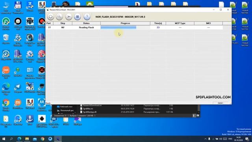Image resolution: width=252 pixels, height=142 pixels.
Task: Open the Windows Start menu
Action: (4, 139)
